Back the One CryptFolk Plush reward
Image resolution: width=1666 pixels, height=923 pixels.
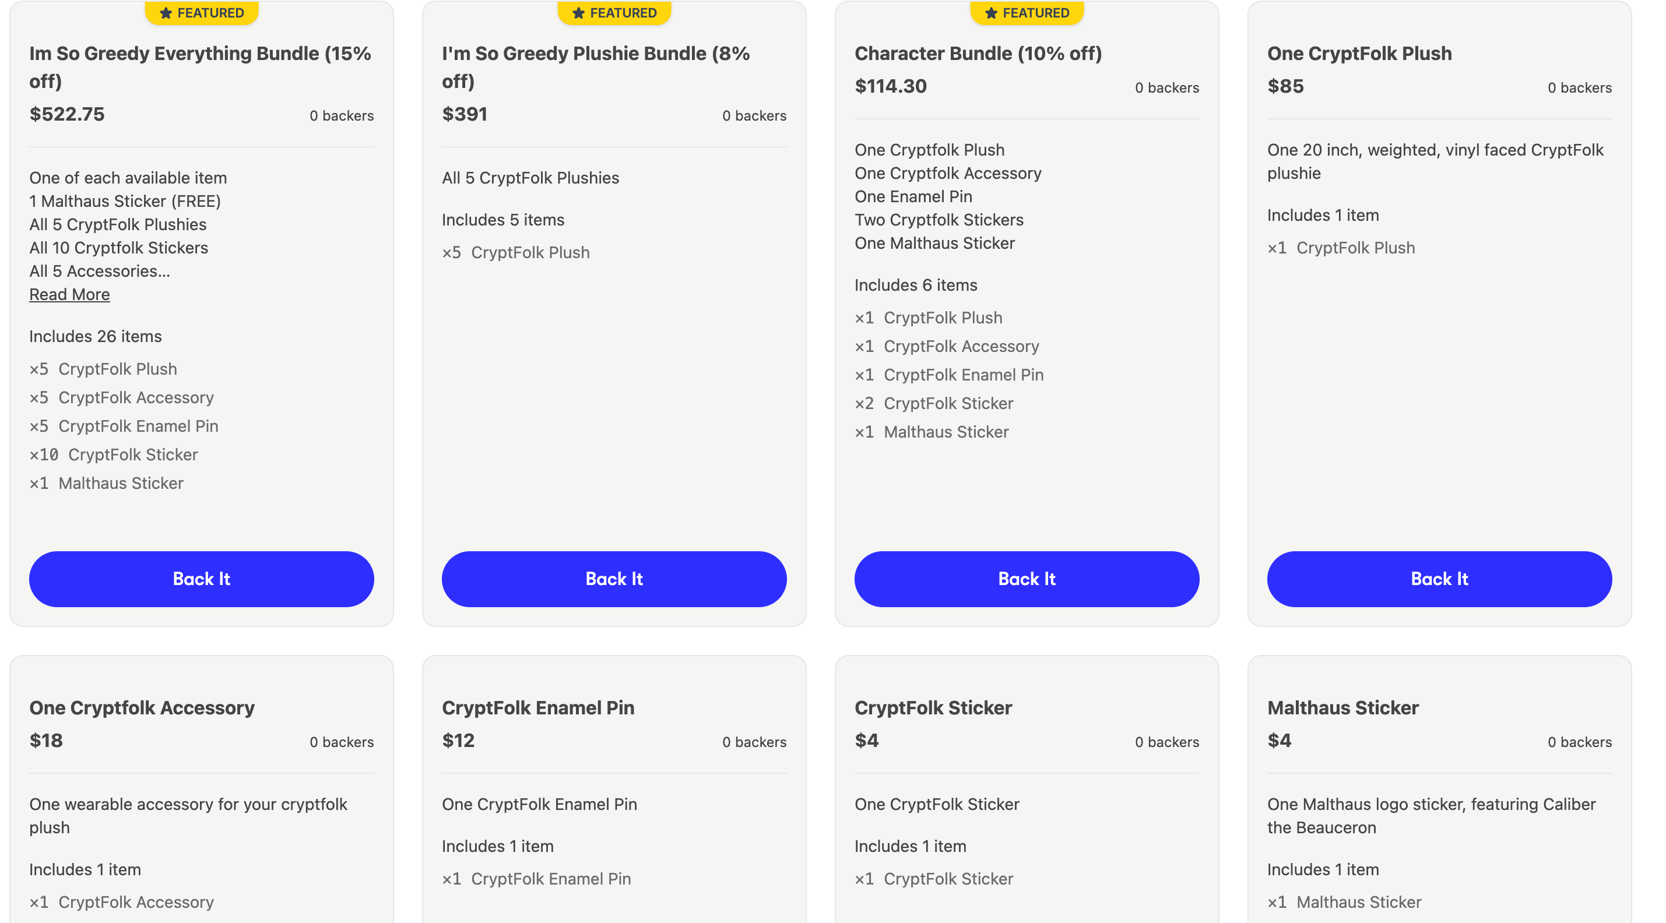click(x=1440, y=579)
